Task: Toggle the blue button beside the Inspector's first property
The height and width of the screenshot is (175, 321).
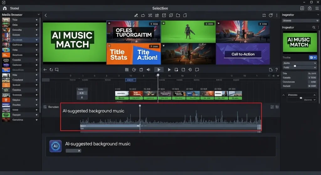Action: coord(312,58)
